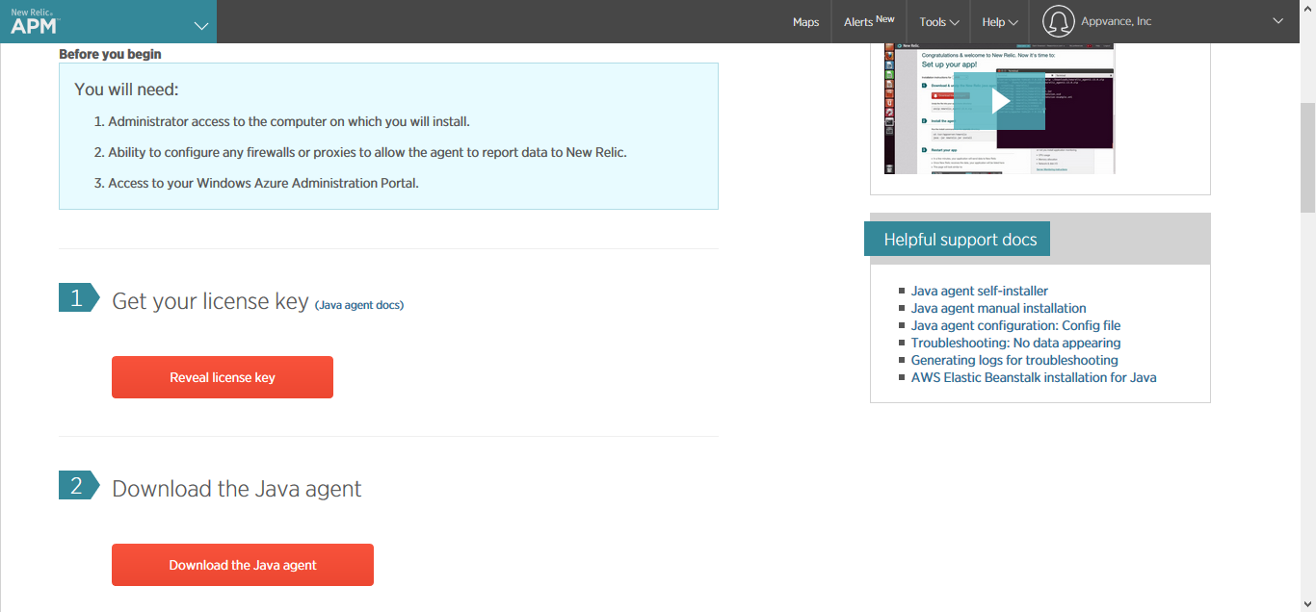The width and height of the screenshot is (1316, 612).
Task: Click the user avatar icon
Action: 1058,21
